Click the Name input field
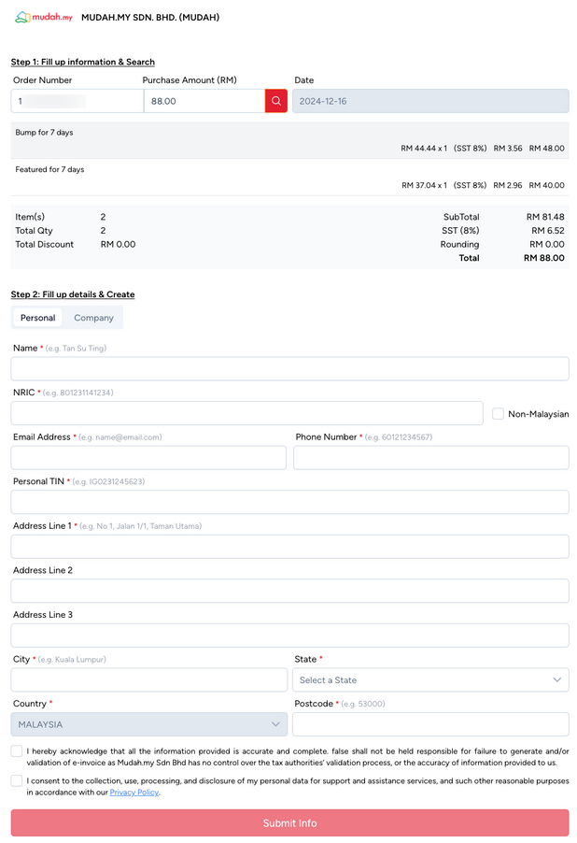 pos(289,369)
